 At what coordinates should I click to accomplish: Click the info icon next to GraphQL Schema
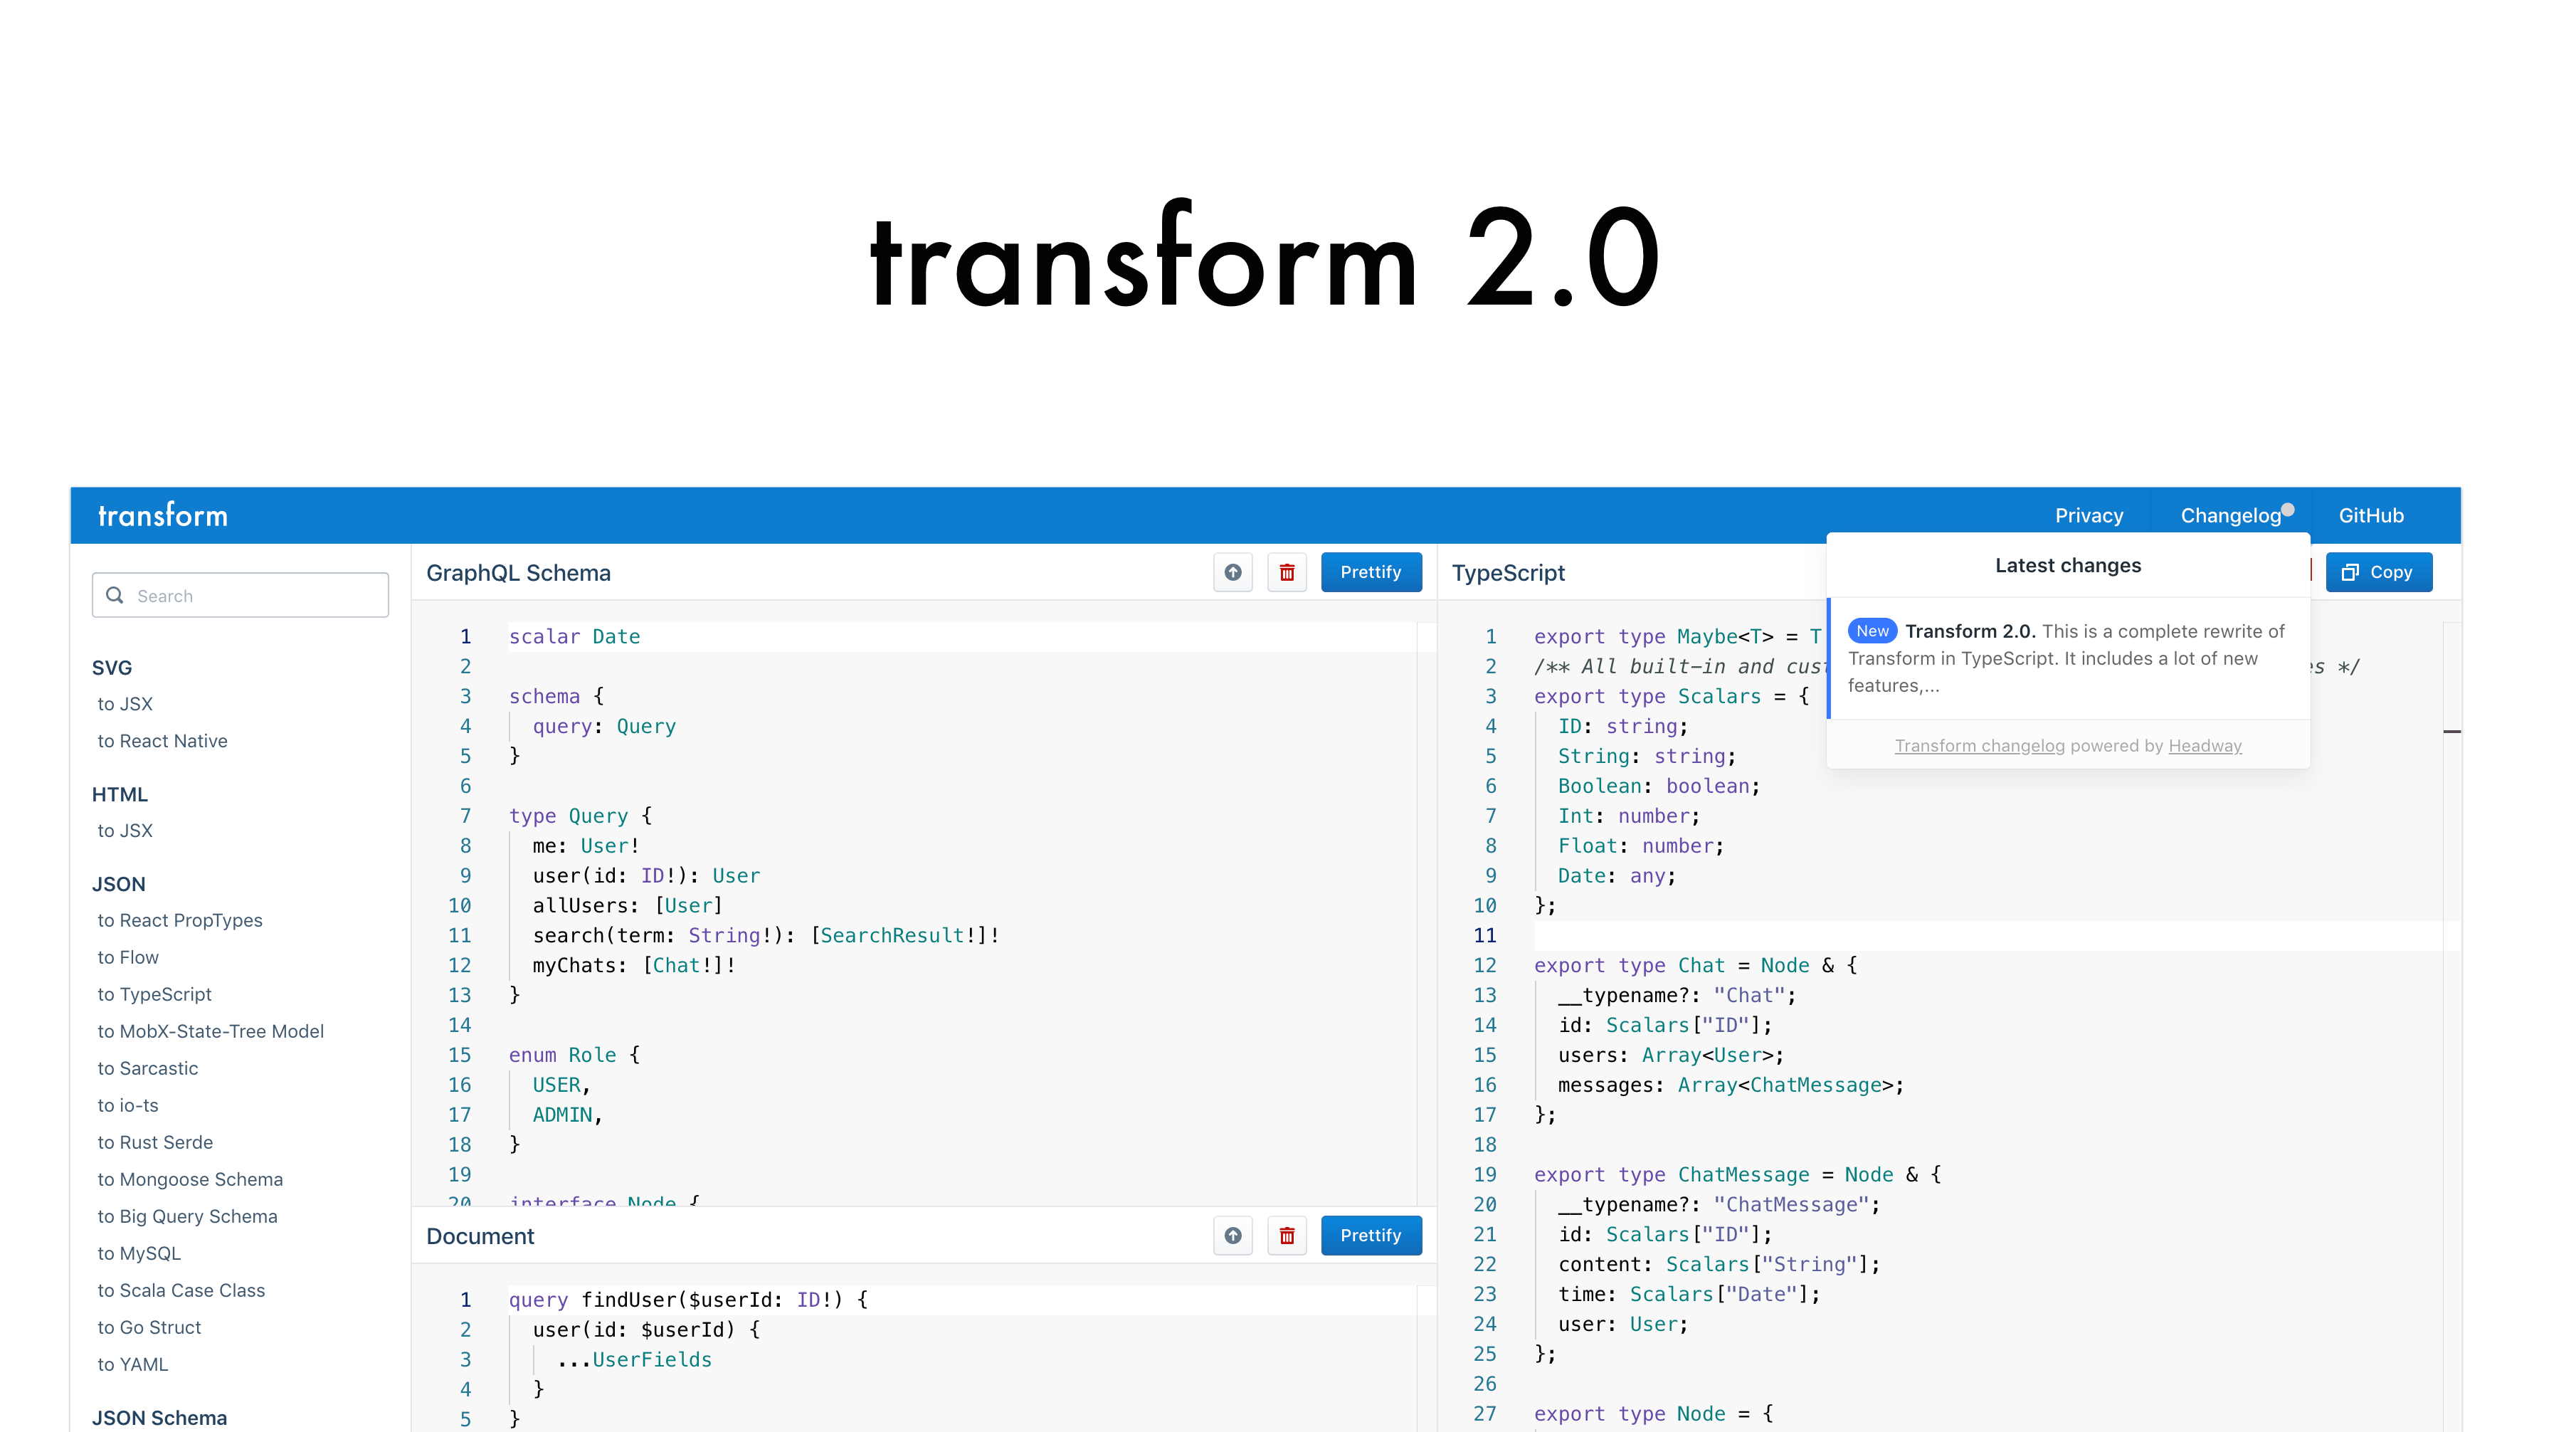point(1232,572)
